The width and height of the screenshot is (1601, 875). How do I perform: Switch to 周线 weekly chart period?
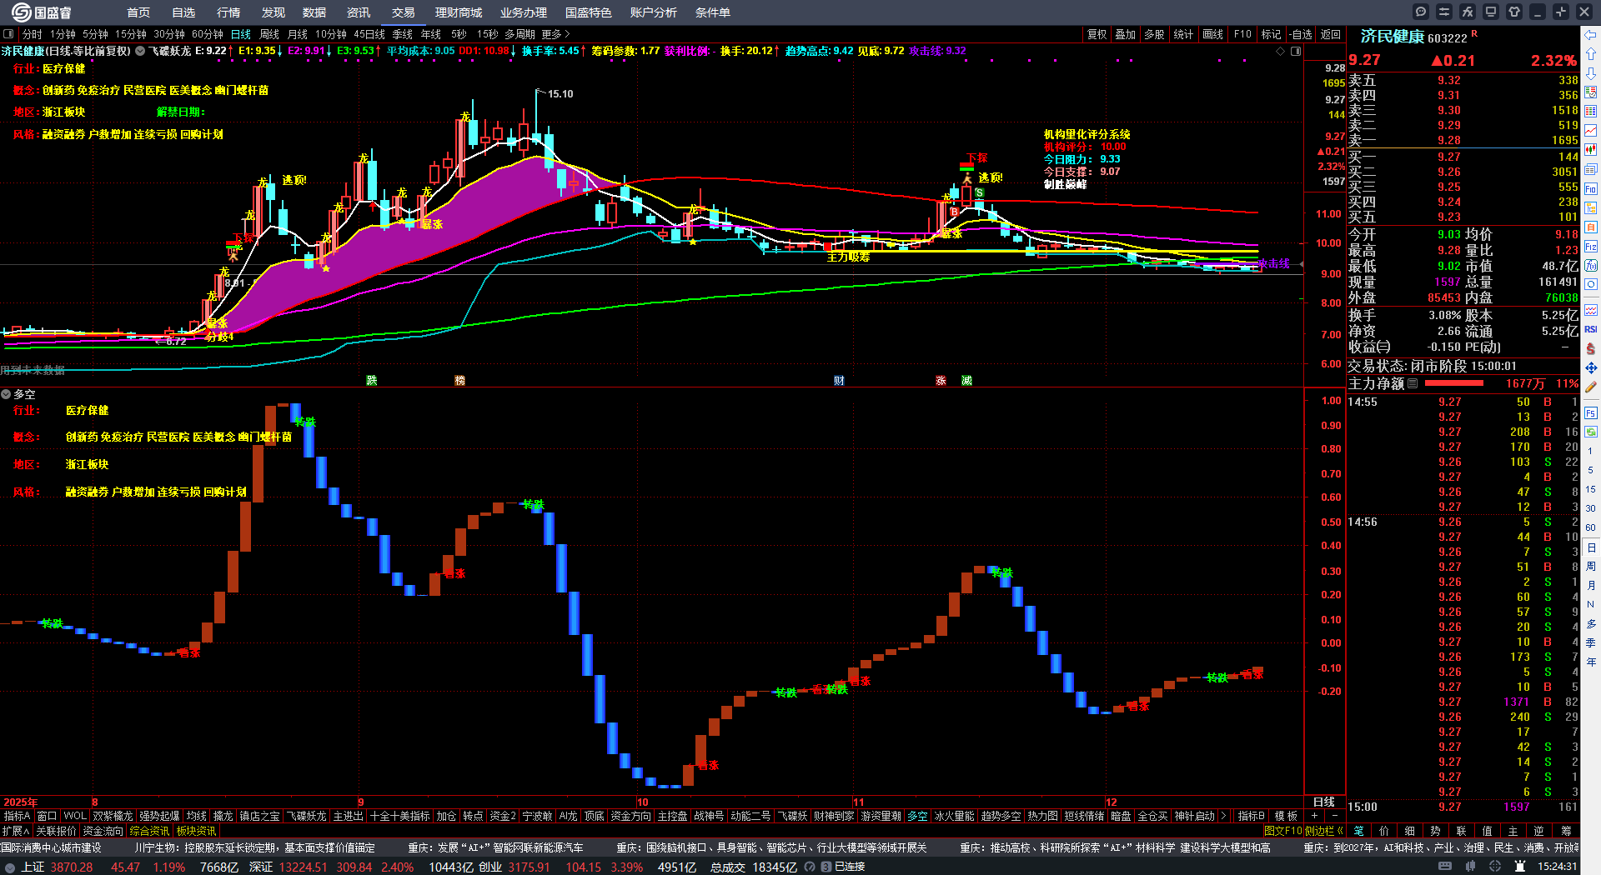click(269, 34)
